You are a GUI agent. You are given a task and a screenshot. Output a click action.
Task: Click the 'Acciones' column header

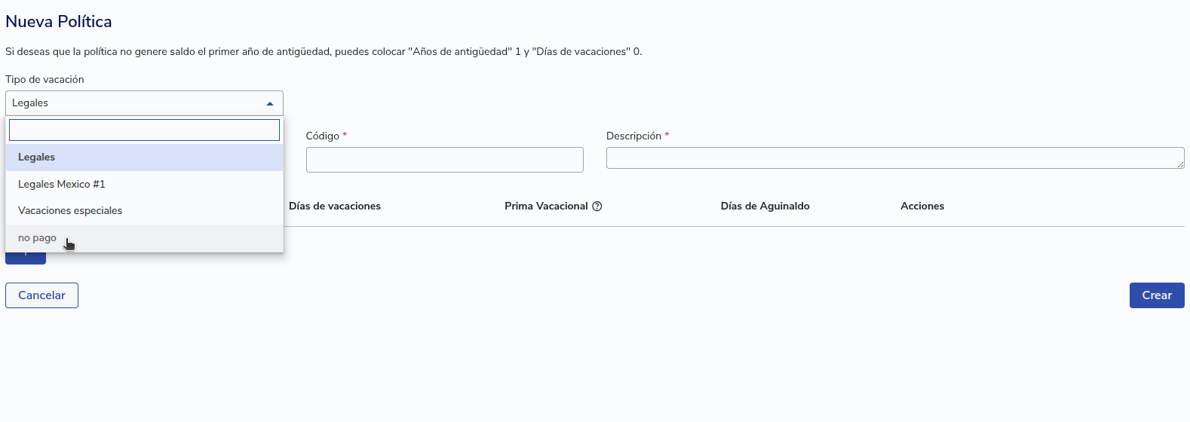[922, 206]
